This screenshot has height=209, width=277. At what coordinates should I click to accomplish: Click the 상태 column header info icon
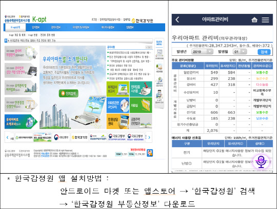click(x=263, y=143)
